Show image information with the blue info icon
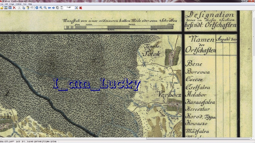The width and height of the screenshot is (255, 143). click(37, 7)
